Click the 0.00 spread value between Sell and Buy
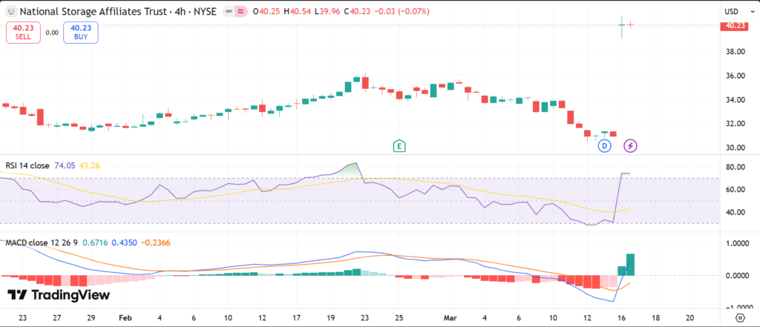 pos(52,32)
